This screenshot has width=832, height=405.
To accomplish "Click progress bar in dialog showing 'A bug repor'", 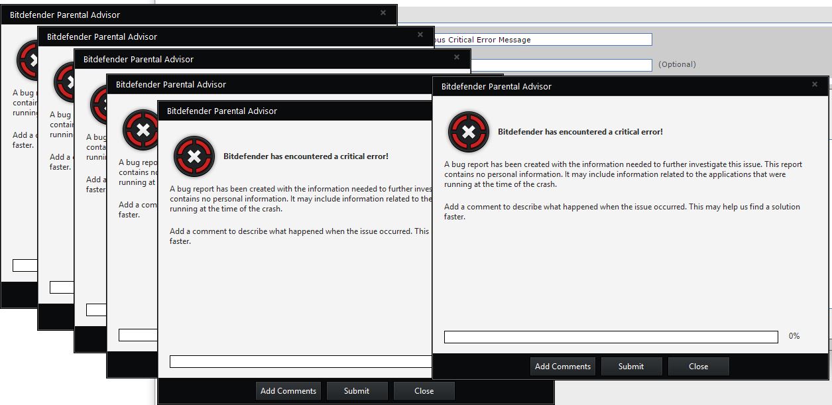I will click(138, 335).
